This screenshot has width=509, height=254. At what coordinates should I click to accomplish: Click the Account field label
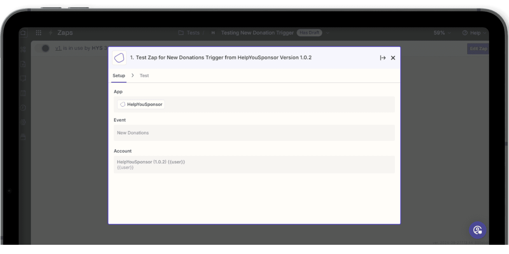pyautogui.click(x=122, y=151)
